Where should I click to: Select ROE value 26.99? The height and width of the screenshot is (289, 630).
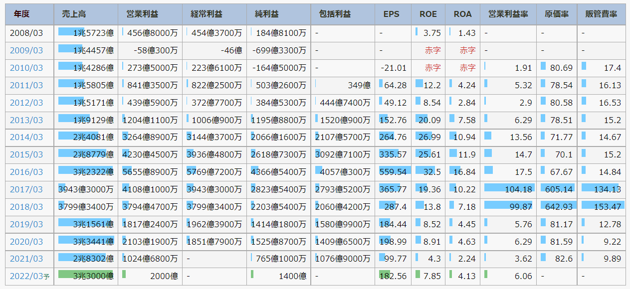click(x=429, y=138)
